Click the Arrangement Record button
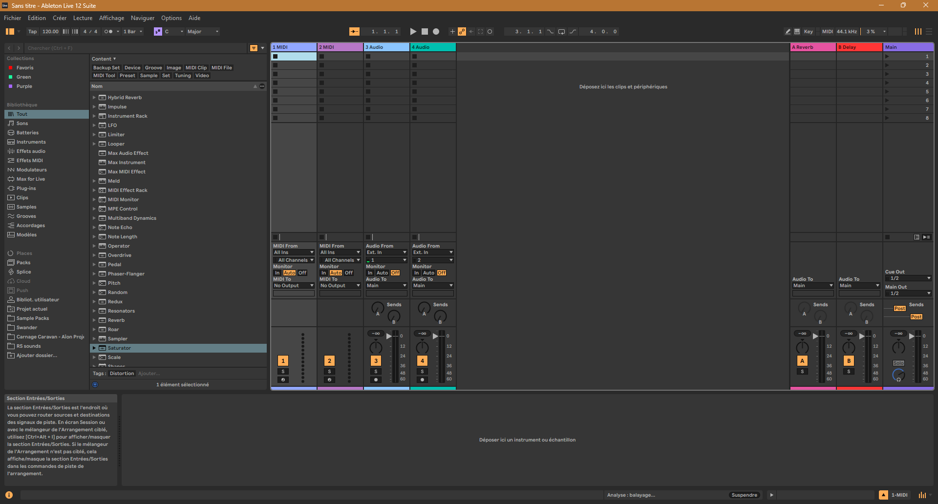The image size is (938, 504). [x=436, y=32]
